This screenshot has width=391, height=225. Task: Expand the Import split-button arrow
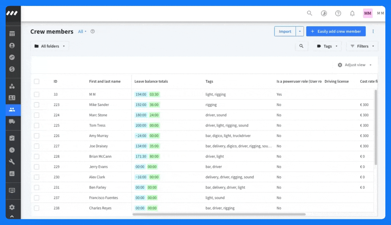(x=300, y=31)
